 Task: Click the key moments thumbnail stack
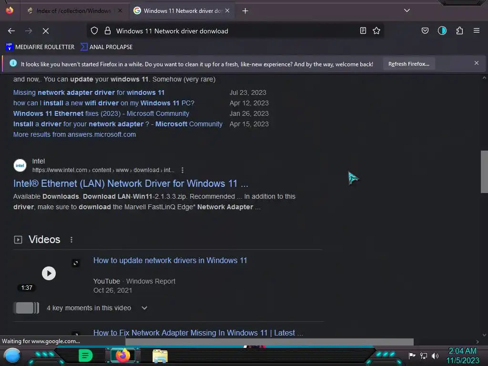27,308
